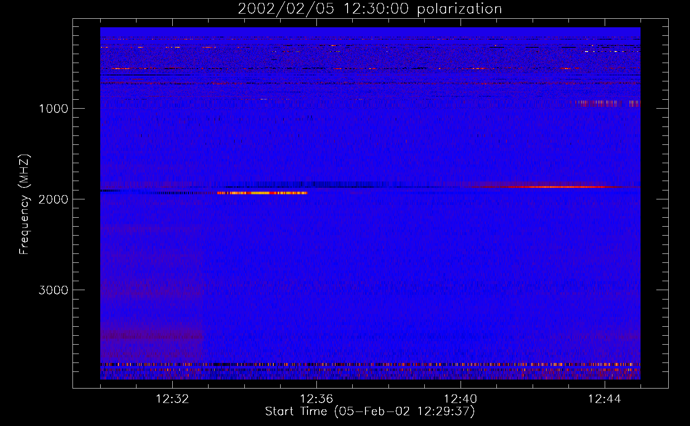Select the 1000 frequency axis label
Screen dimensions: 690x426
point(53,109)
